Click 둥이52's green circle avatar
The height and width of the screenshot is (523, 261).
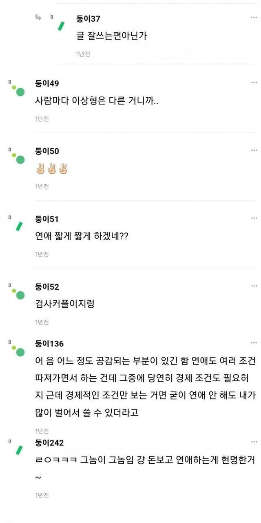(19, 294)
